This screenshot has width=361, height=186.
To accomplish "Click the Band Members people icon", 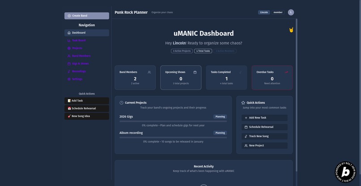I will coord(69,56).
